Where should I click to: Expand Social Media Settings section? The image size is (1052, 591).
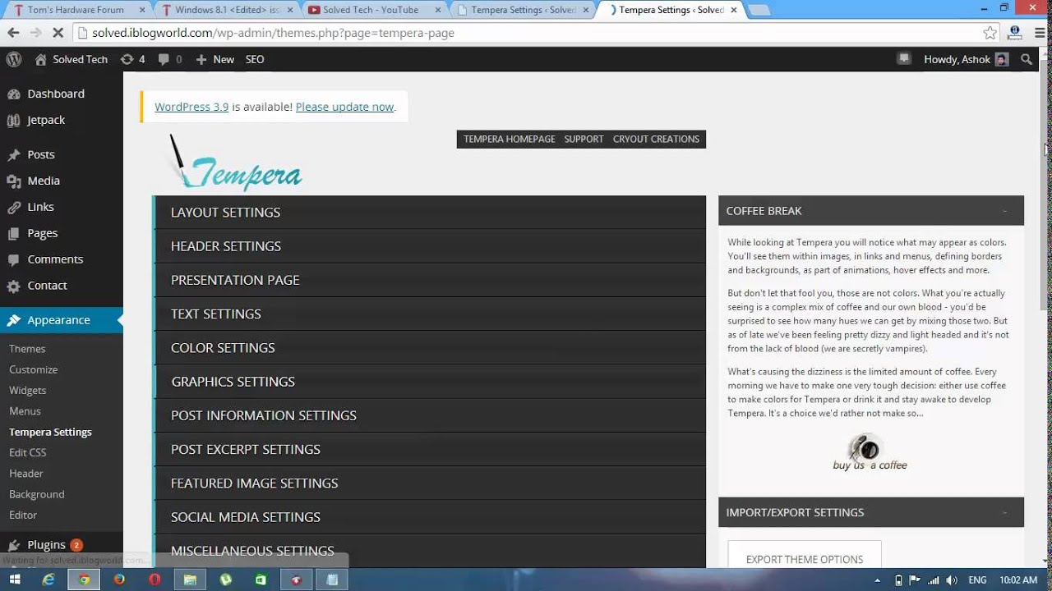point(429,517)
